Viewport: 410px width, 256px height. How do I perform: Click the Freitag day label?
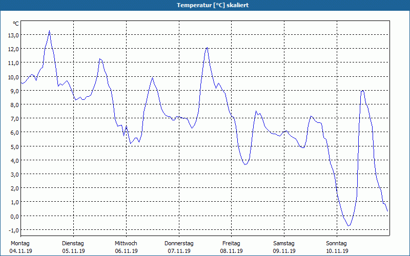[232, 244]
